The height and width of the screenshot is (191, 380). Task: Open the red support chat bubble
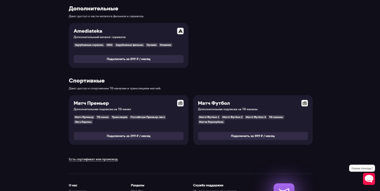click(x=369, y=179)
